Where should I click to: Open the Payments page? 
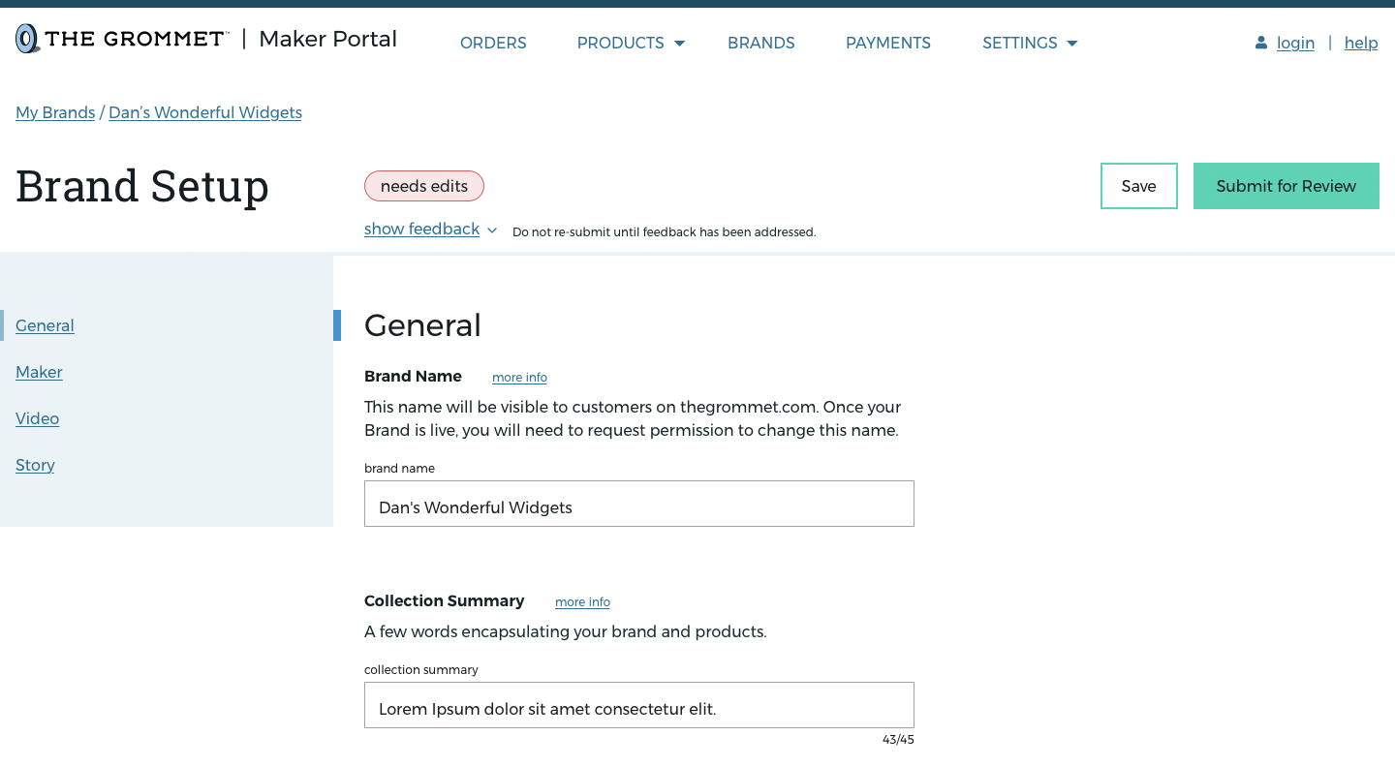point(888,43)
